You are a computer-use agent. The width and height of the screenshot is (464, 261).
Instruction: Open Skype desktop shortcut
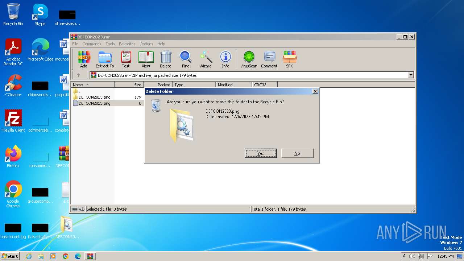tap(40, 14)
